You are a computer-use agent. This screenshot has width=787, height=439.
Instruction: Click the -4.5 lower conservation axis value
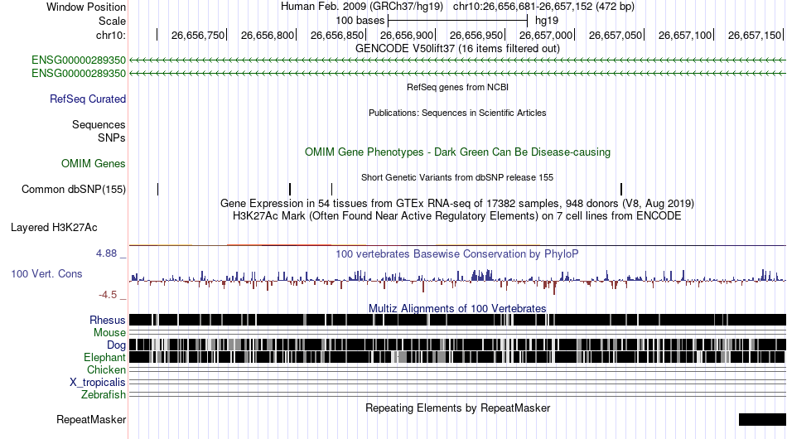(108, 295)
